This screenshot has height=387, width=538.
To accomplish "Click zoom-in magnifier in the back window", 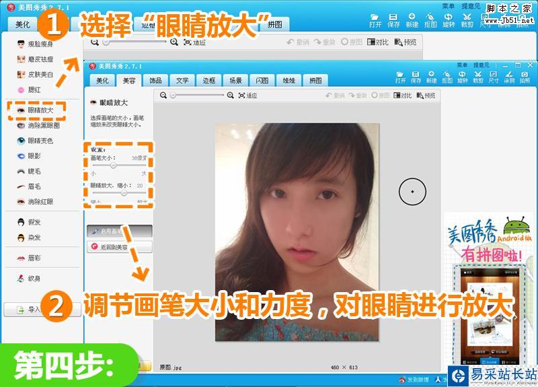I will 174,42.
